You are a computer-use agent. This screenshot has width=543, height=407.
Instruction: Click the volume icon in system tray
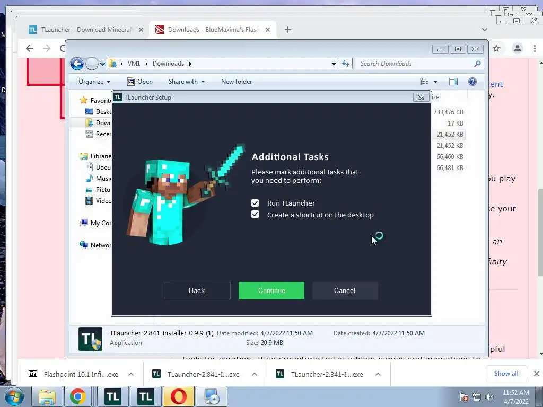[489, 397]
